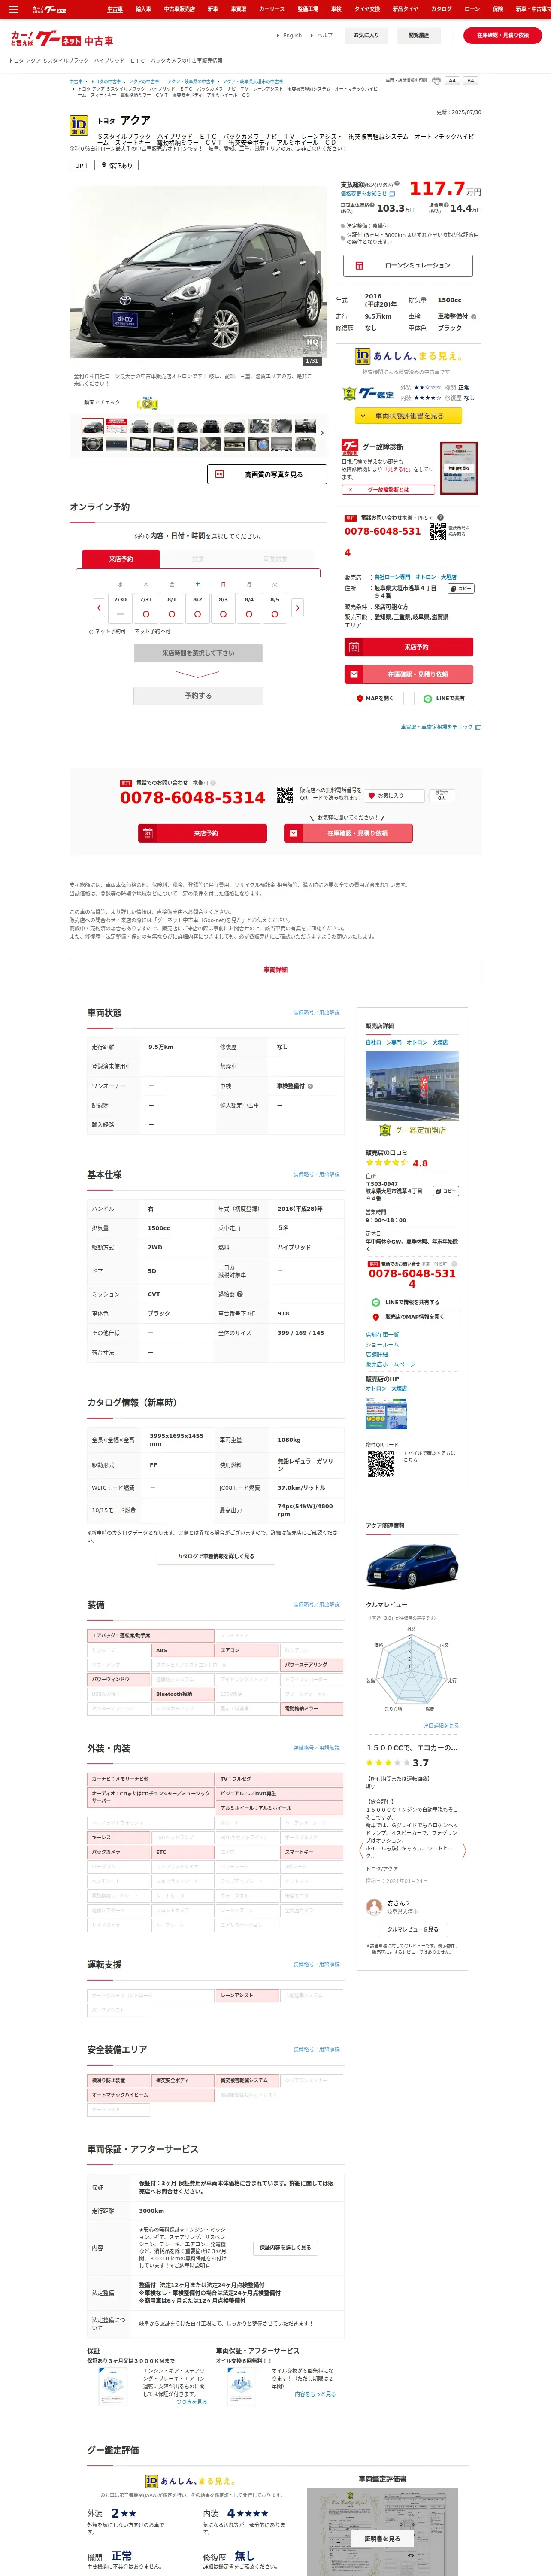
Task: Select the 8/4 reservation slot
Action: click(x=249, y=608)
